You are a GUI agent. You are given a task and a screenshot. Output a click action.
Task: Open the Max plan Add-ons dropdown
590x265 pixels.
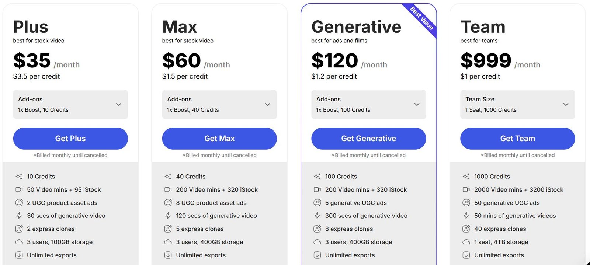tap(219, 104)
